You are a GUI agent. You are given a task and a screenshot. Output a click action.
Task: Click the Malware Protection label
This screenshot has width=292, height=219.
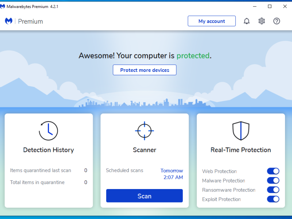[x=224, y=181]
